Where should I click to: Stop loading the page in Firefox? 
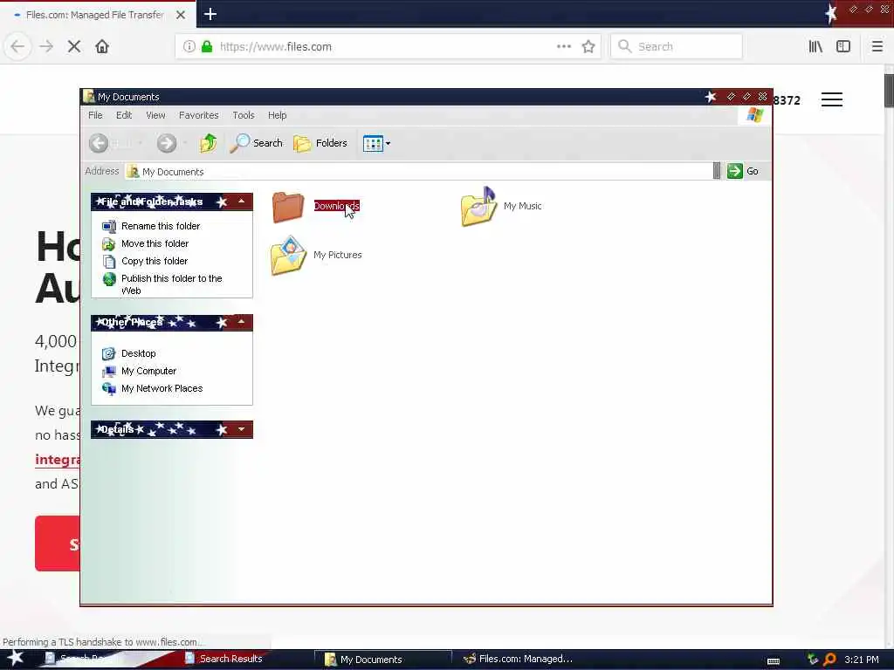pos(74,47)
